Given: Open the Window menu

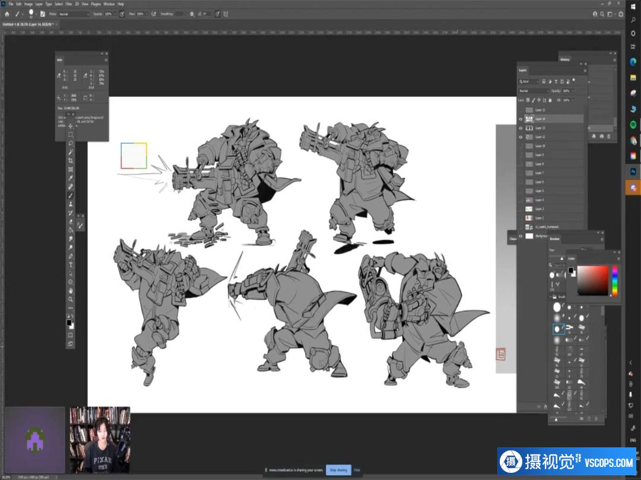Looking at the screenshot, I should pos(109,4).
